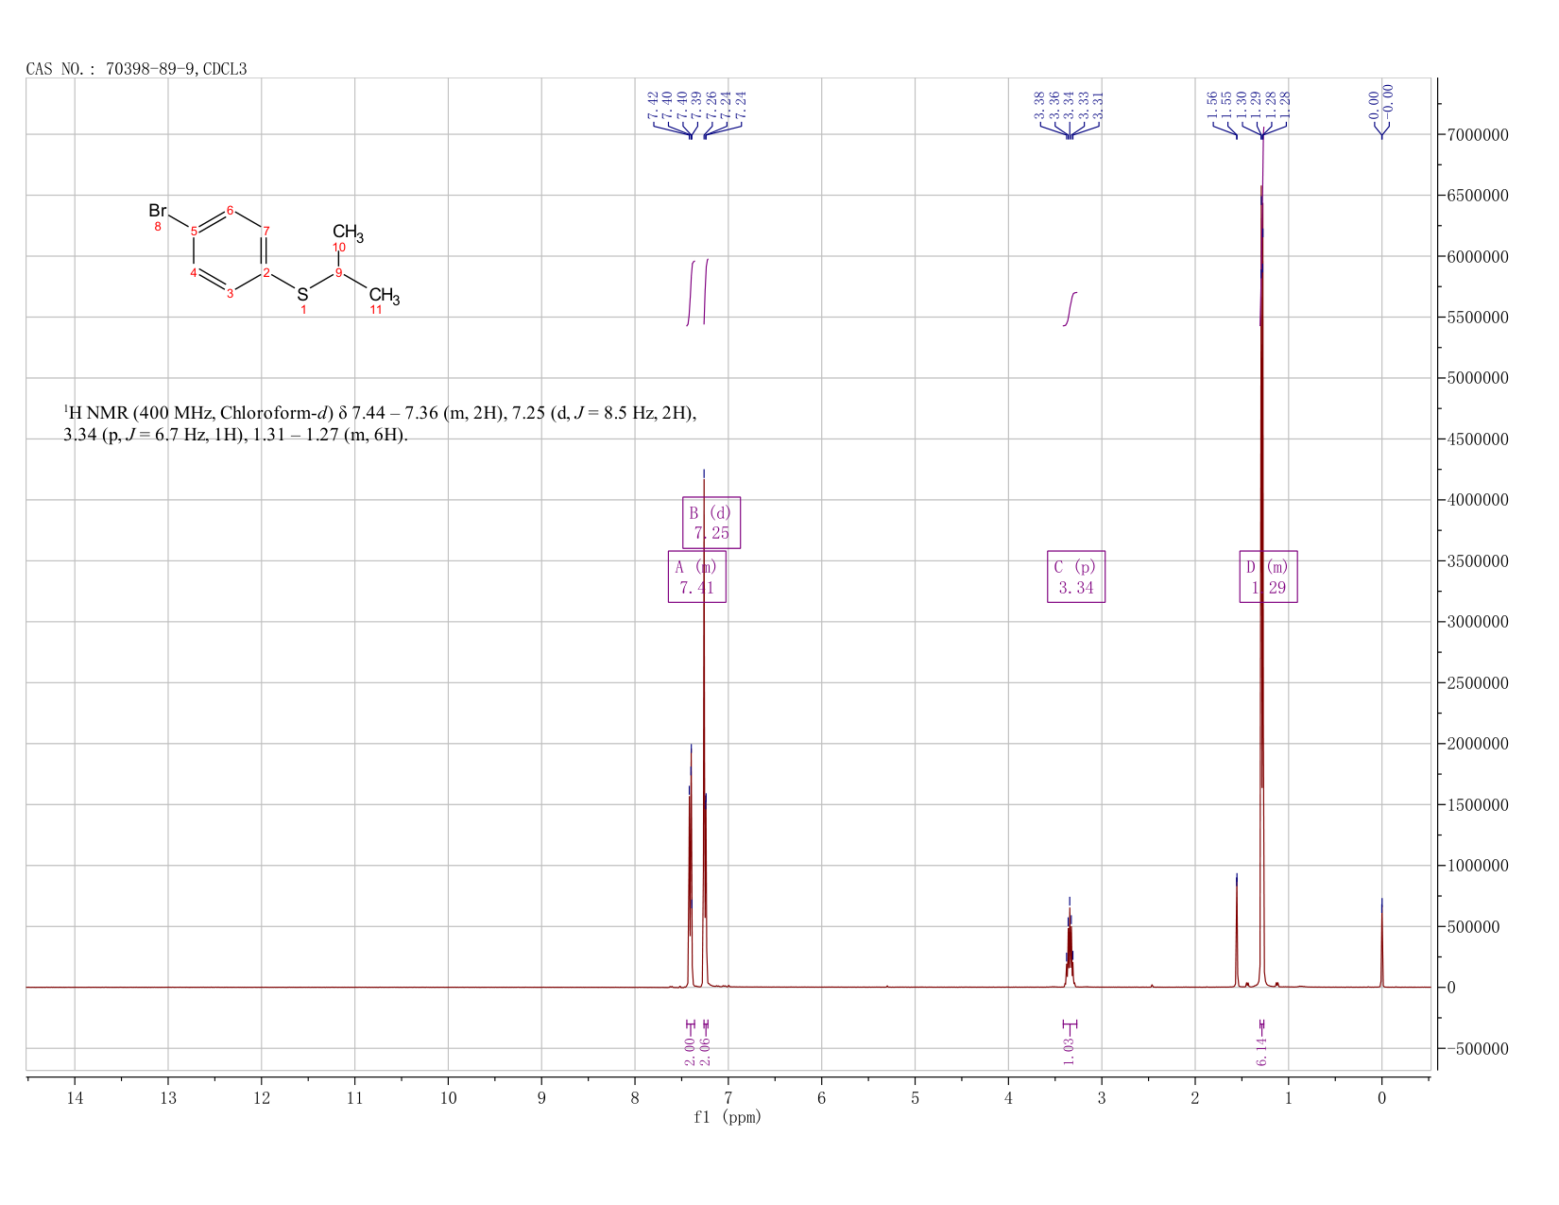
Task: Click the C (p) 3.34 multiplet box
Action: [1076, 577]
